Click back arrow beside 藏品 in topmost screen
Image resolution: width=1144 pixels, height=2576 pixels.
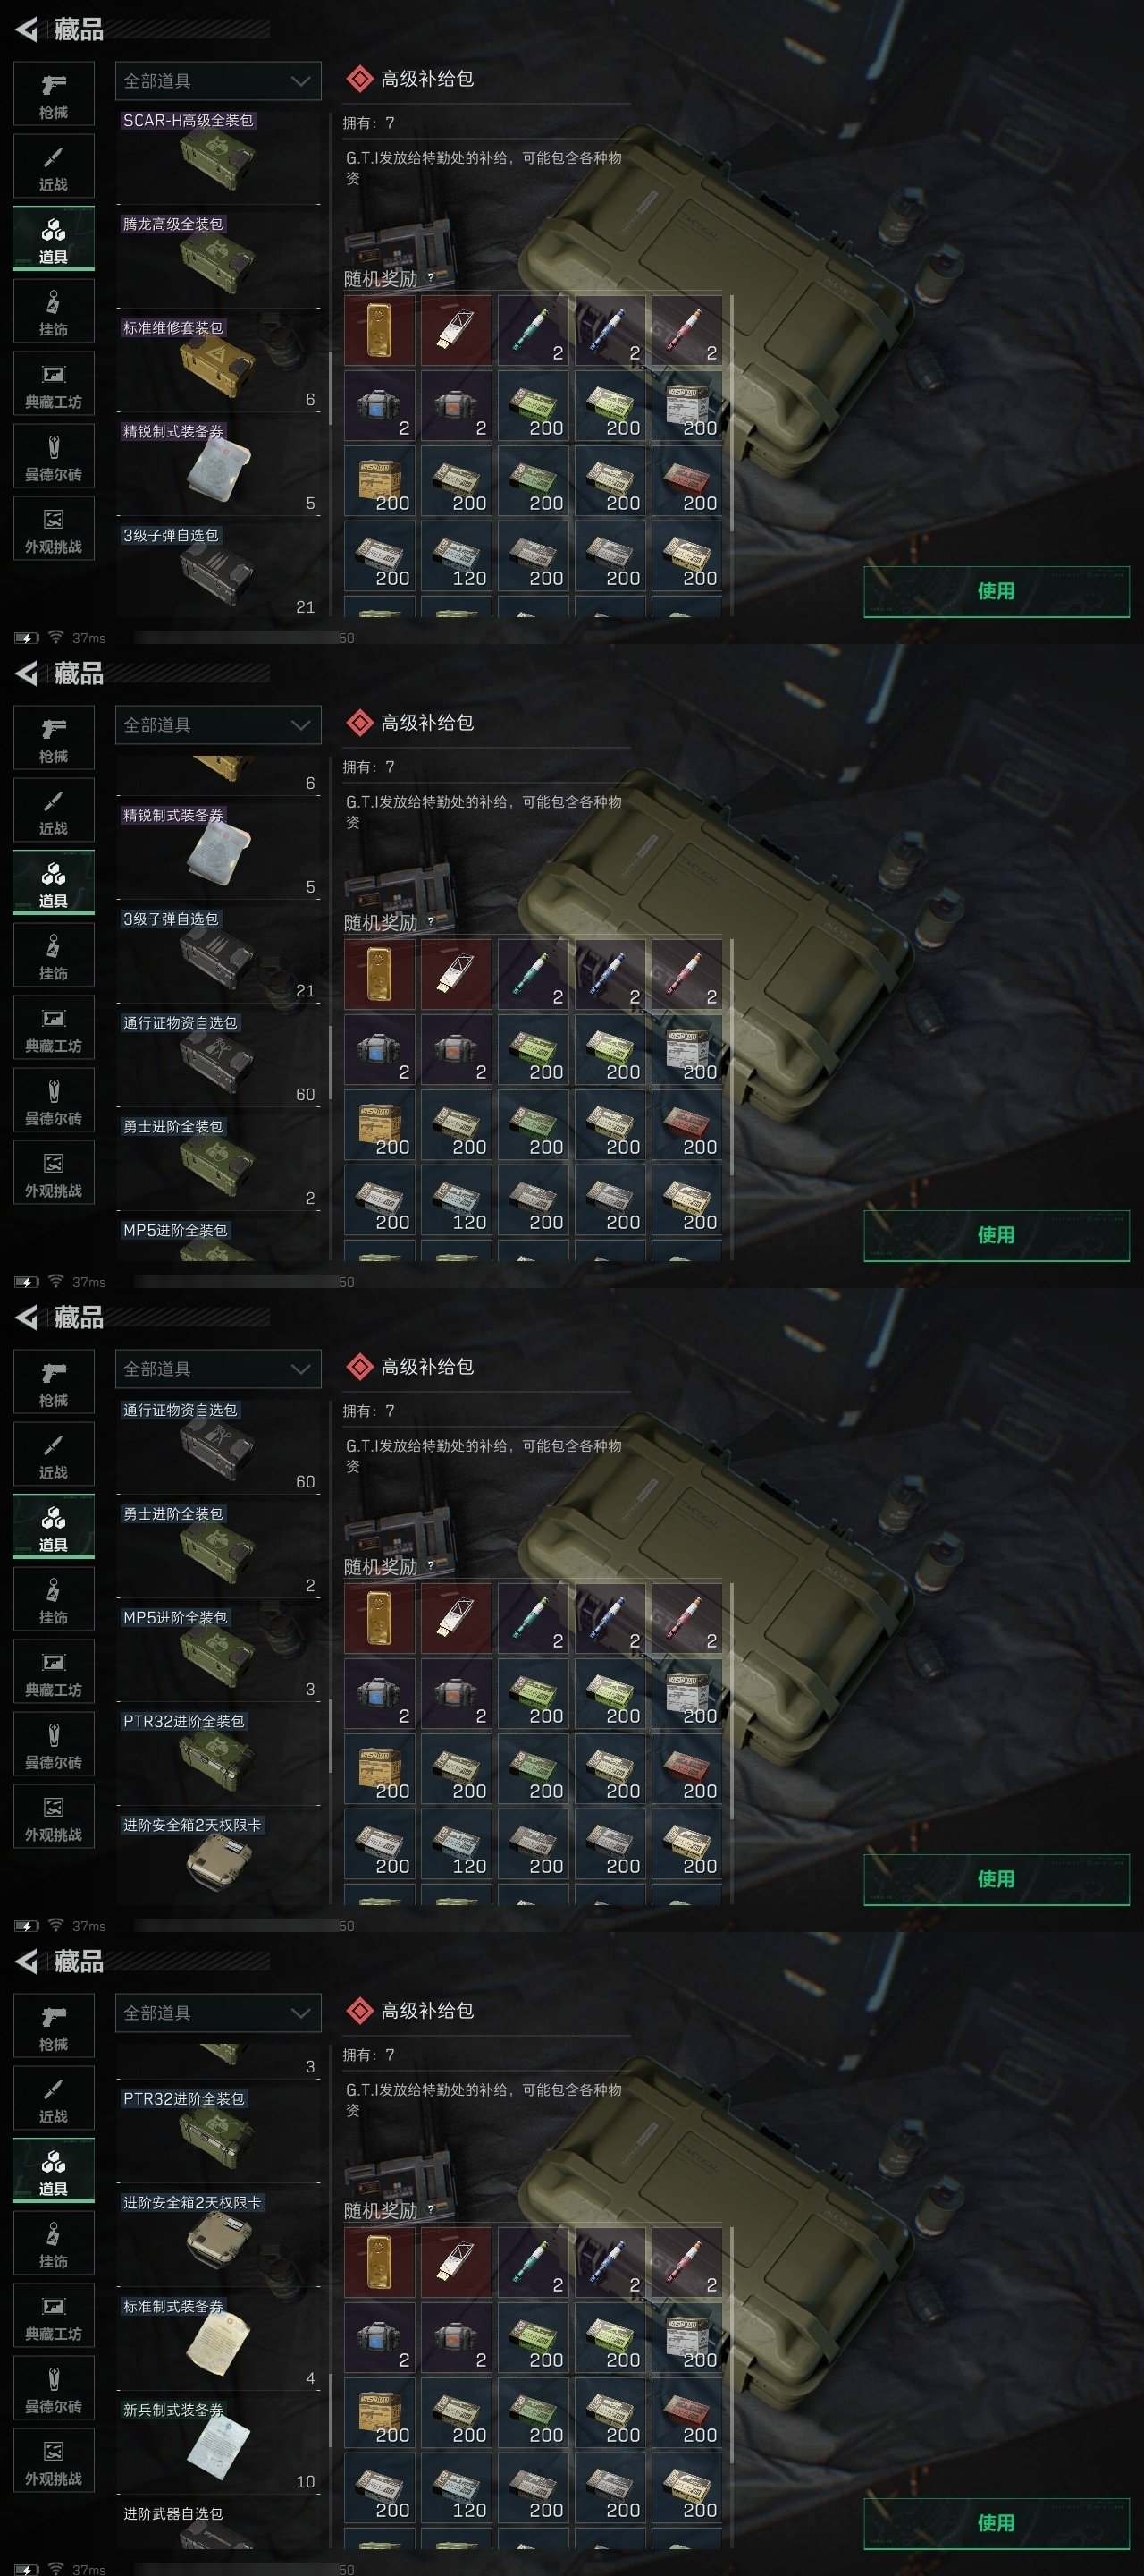[x=27, y=30]
